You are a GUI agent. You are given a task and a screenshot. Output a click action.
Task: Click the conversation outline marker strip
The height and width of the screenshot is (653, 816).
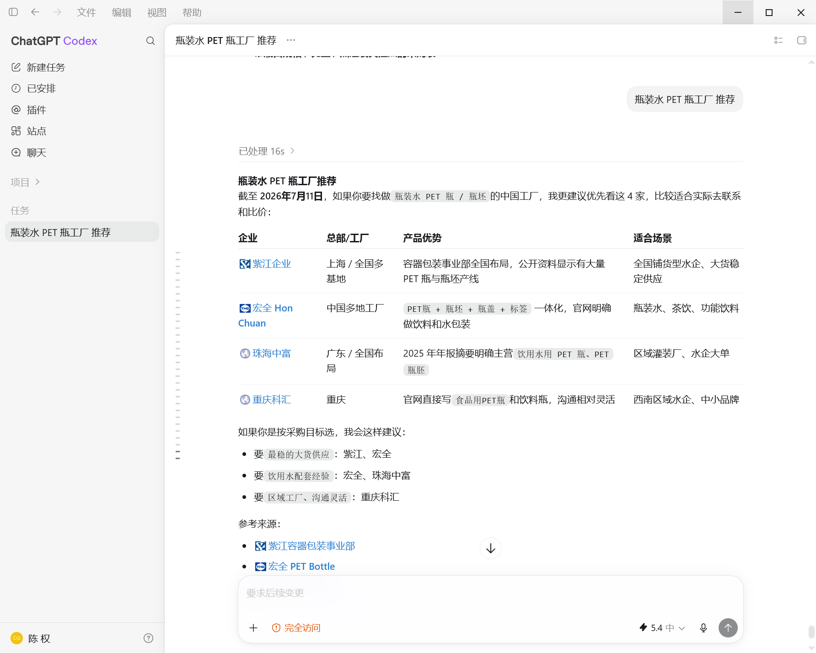point(177,355)
